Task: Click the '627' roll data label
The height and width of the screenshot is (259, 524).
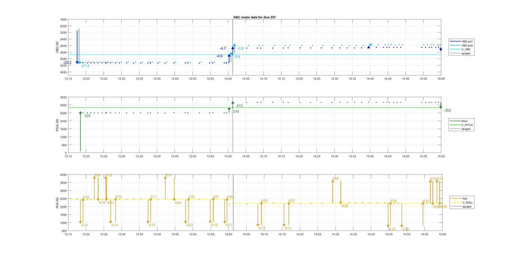Action: tap(216, 197)
